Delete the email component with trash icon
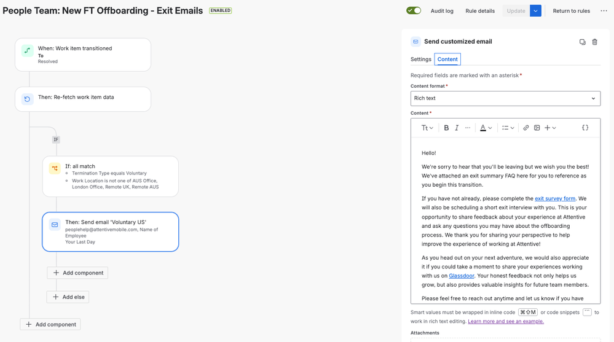The height and width of the screenshot is (342, 614). point(594,42)
